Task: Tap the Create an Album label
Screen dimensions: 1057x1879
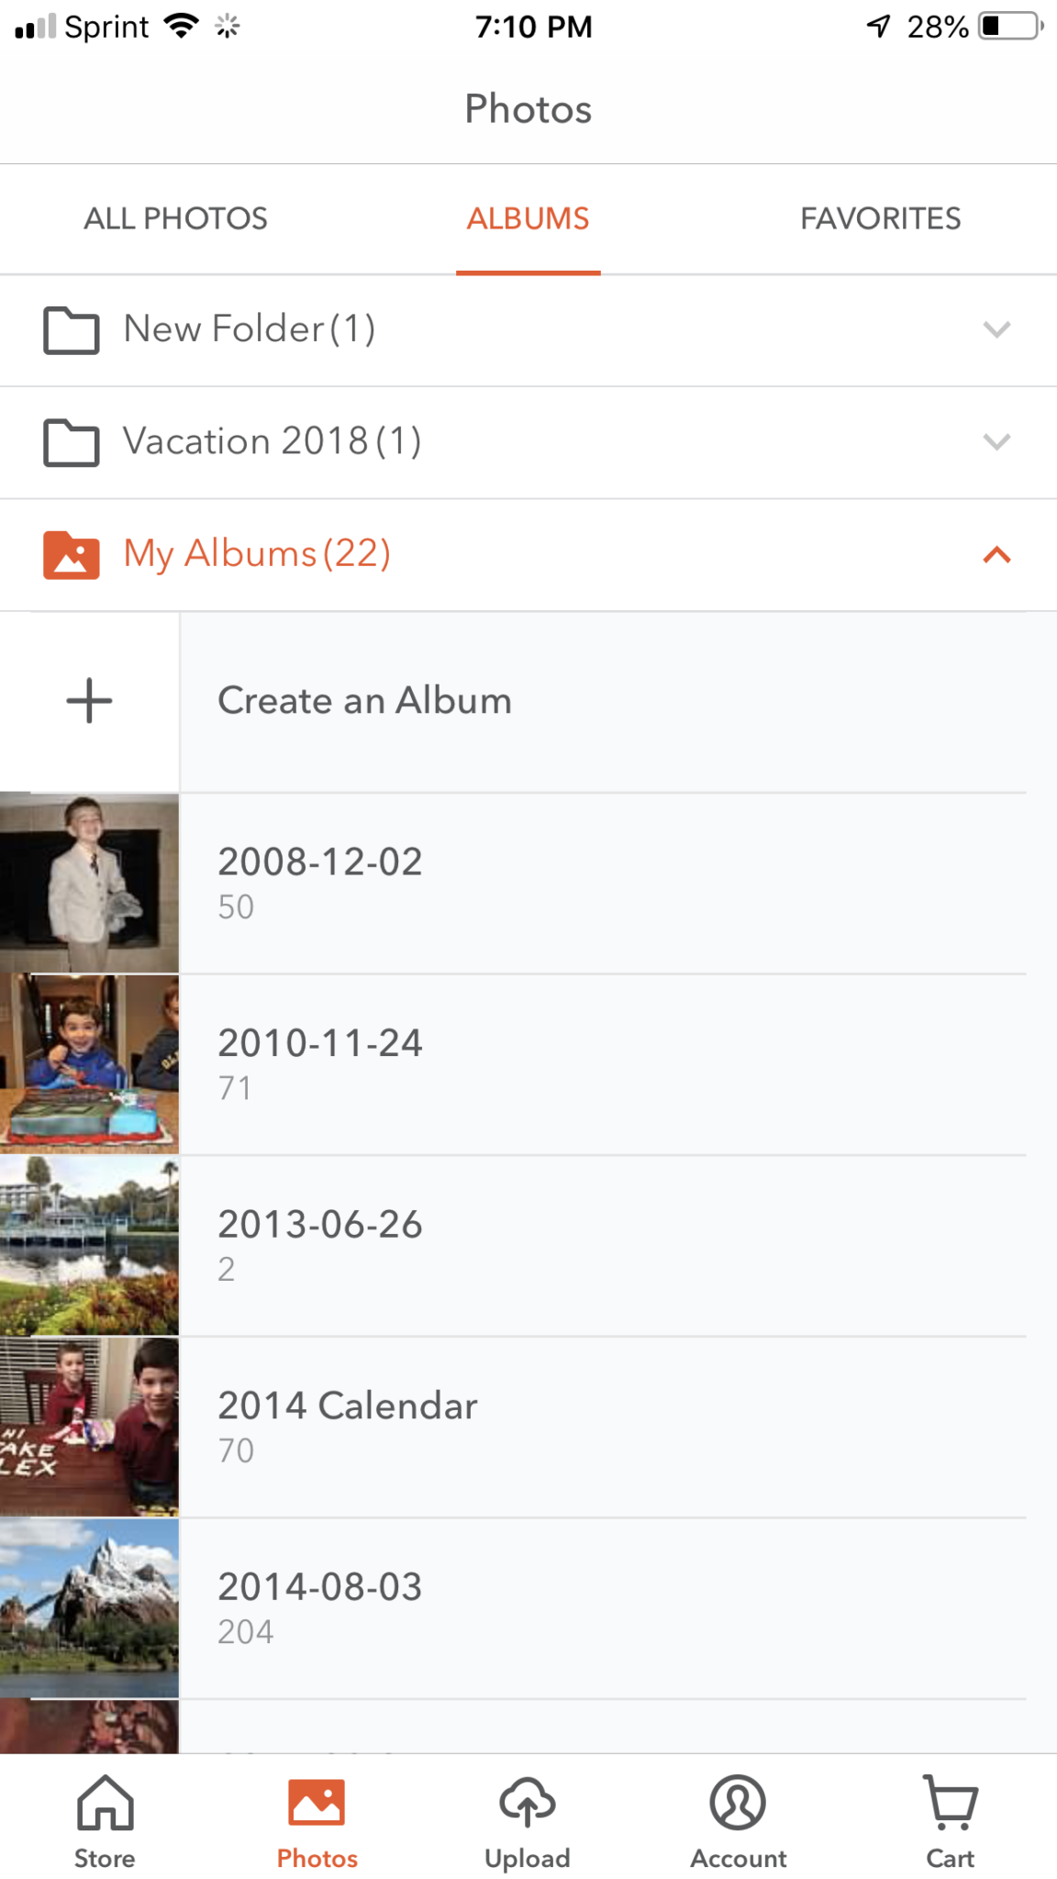Action: coord(364,701)
